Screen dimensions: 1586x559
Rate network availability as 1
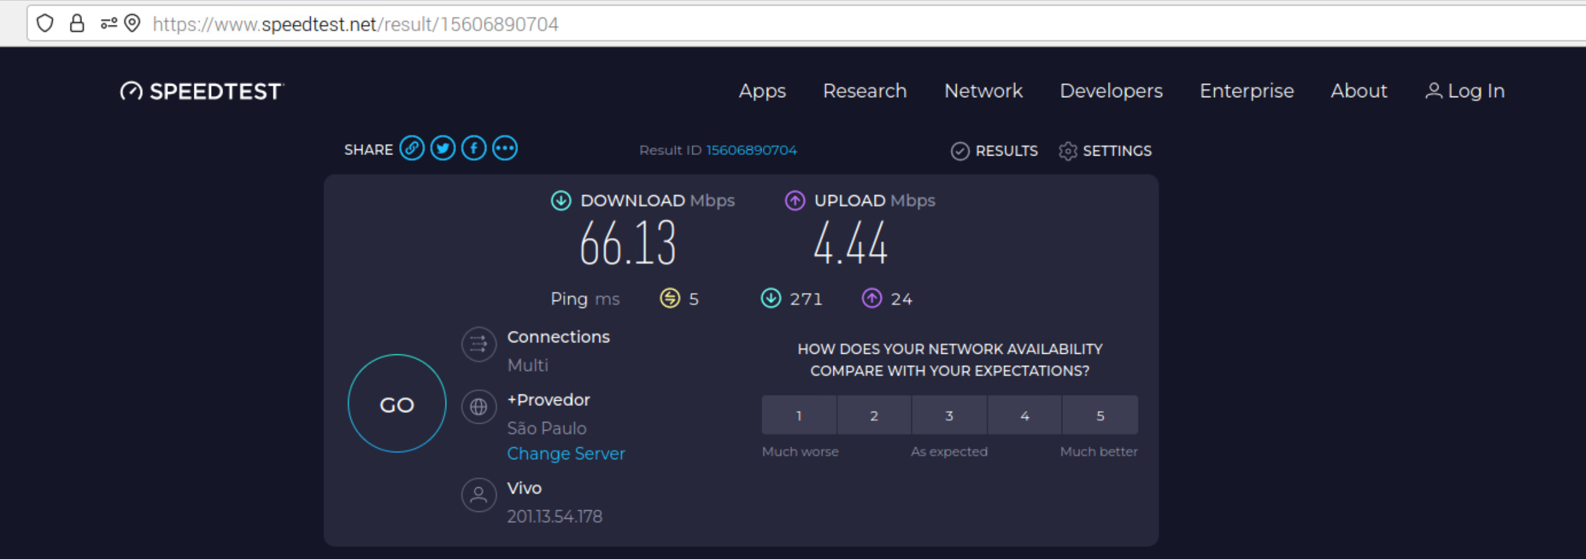click(x=799, y=415)
